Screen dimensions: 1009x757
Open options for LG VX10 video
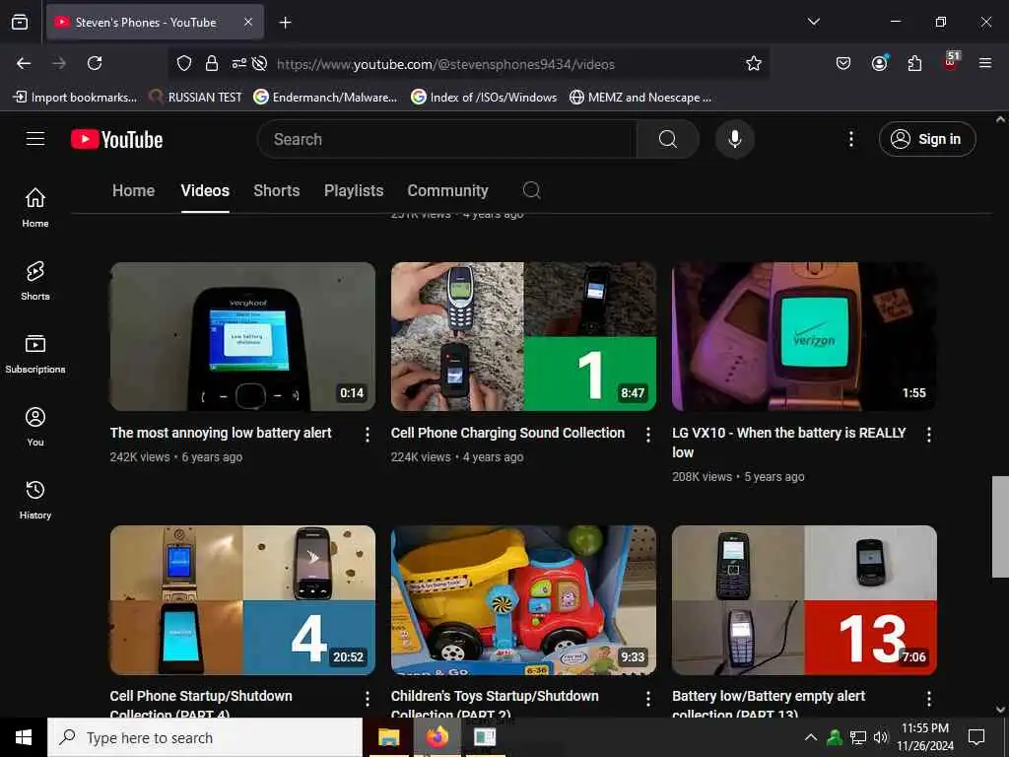pos(928,435)
